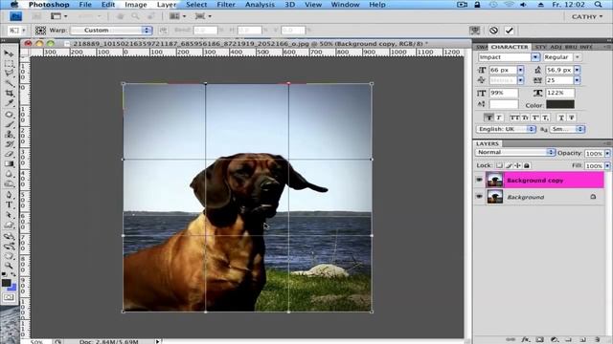The image size is (613, 344).
Task: Select the Type tool
Action: point(9,204)
